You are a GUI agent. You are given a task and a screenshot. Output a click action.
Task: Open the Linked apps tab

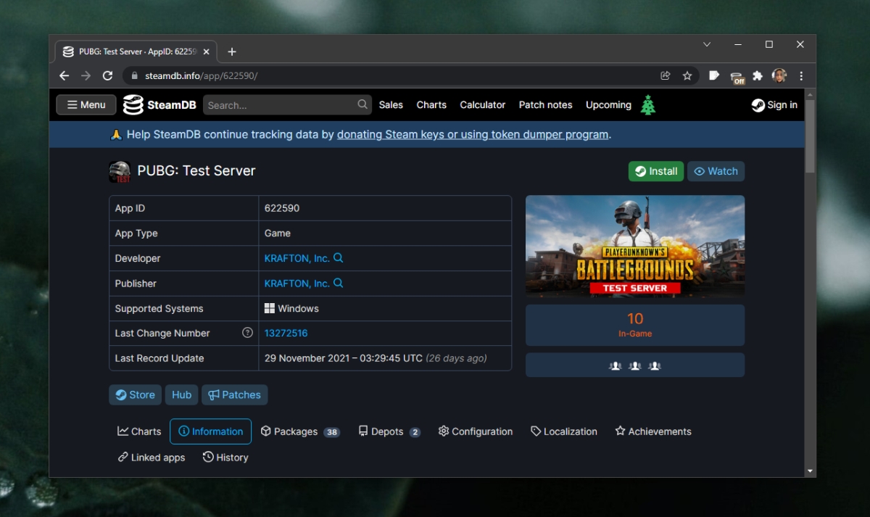(152, 458)
